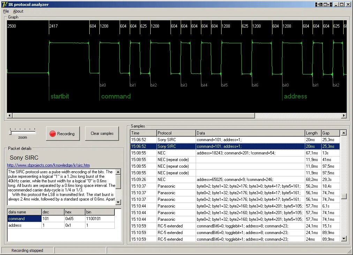Click the 2500 timing value in the graph
The image size is (353, 255).
point(12,26)
